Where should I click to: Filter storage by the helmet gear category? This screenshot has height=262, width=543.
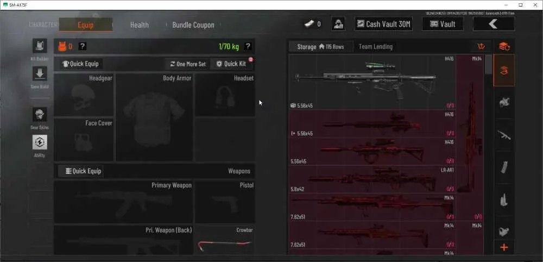[504, 231]
